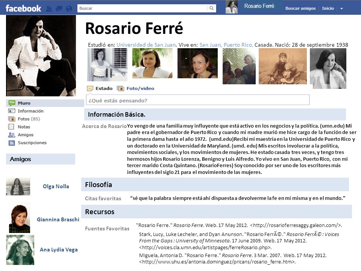Click the Citas favoritas label
Image resolution: width=361 pixels, height=271 pixels.
tap(103, 198)
